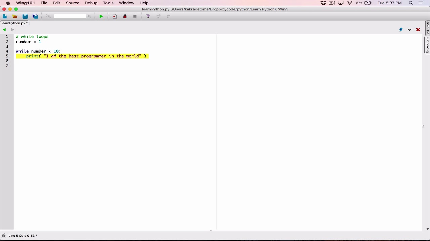Create a new file with the toolbar icon
Viewport: 430px width, 241px height.
(5, 16)
